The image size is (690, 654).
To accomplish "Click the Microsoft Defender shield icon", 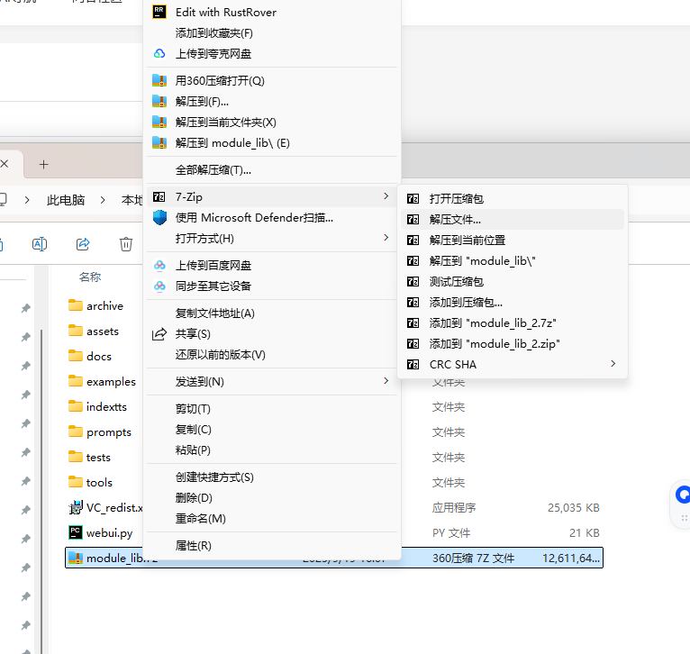I will point(159,217).
